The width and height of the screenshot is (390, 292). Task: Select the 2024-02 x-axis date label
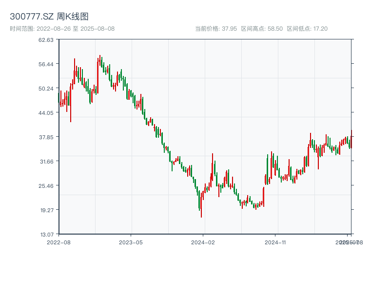click(x=203, y=242)
